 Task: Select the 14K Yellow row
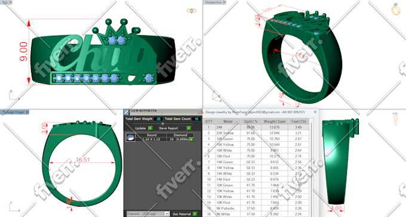(256, 168)
